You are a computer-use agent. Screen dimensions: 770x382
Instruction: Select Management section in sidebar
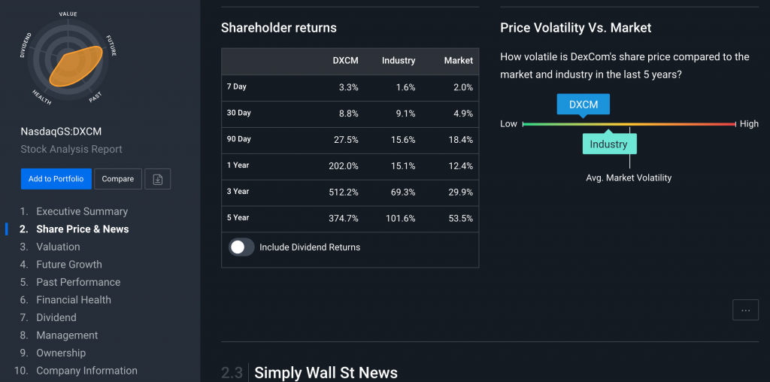coord(67,335)
